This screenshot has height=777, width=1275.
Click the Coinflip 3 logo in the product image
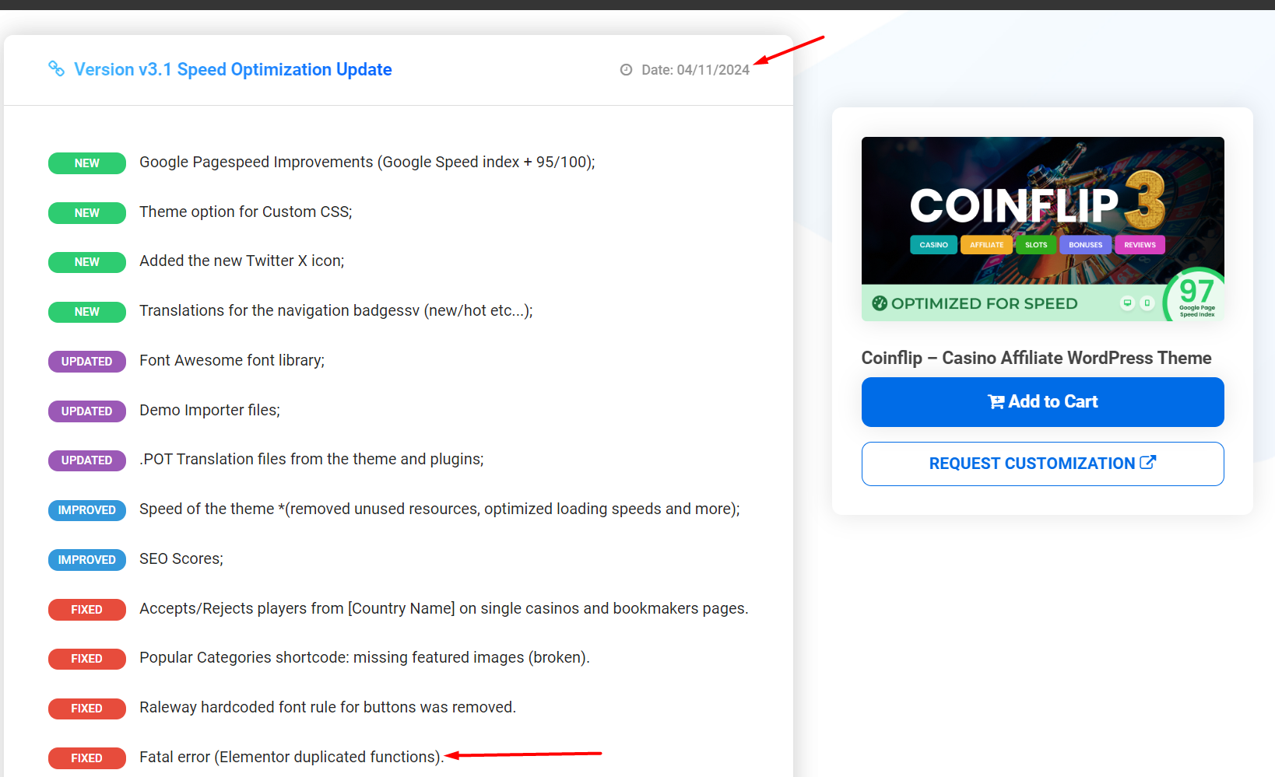pyautogui.click(x=1036, y=204)
